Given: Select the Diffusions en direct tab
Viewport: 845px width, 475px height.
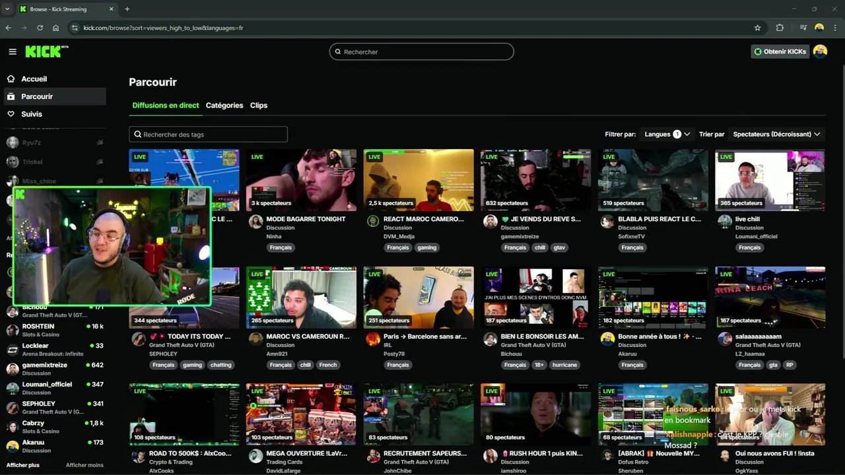Looking at the screenshot, I should [166, 106].
